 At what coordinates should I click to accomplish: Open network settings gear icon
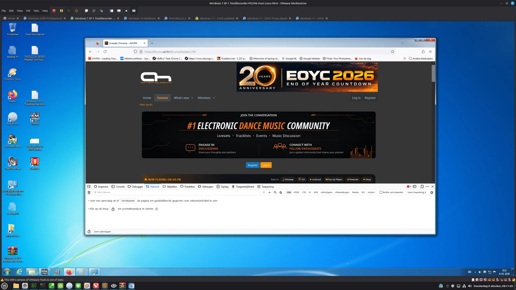[432, 192]
